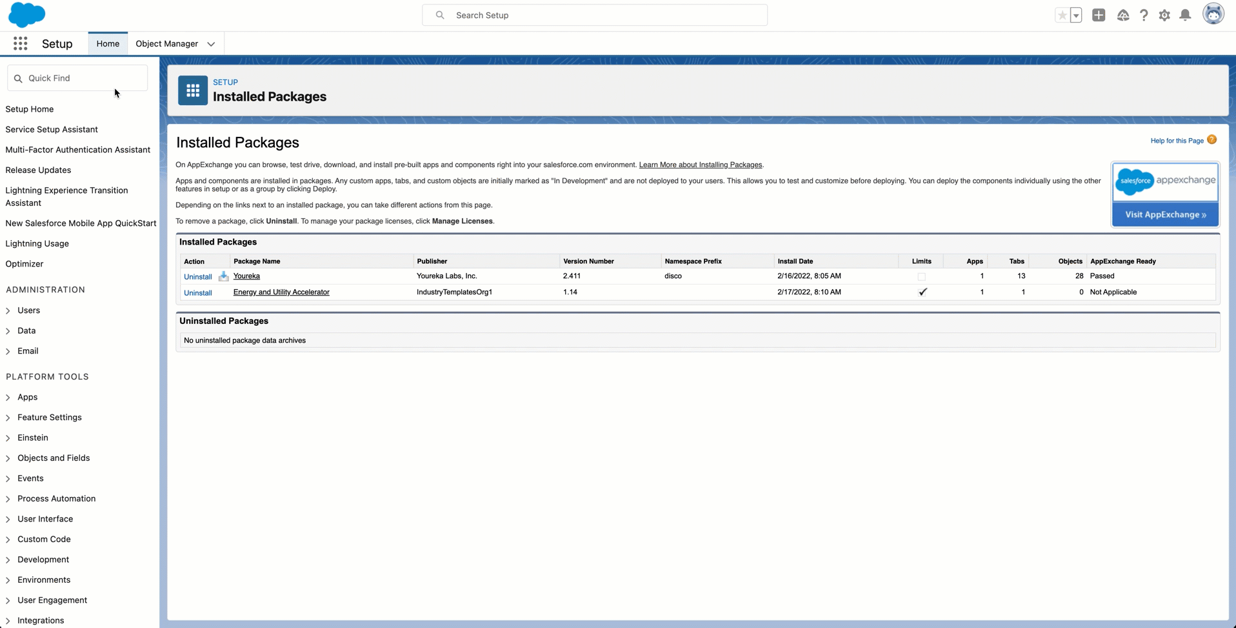The width and height of the screenshot is (1236, 628).
Task: Open Global Actions plus icon
Action: pos(1099,15)
